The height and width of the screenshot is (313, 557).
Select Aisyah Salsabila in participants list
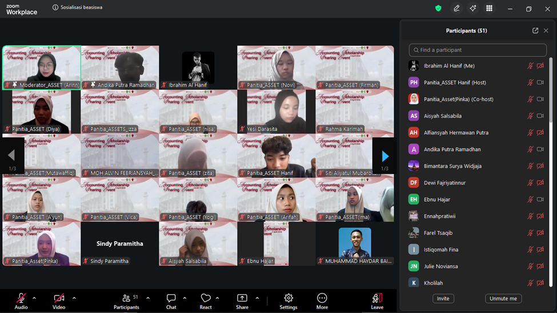coord(443,116)
